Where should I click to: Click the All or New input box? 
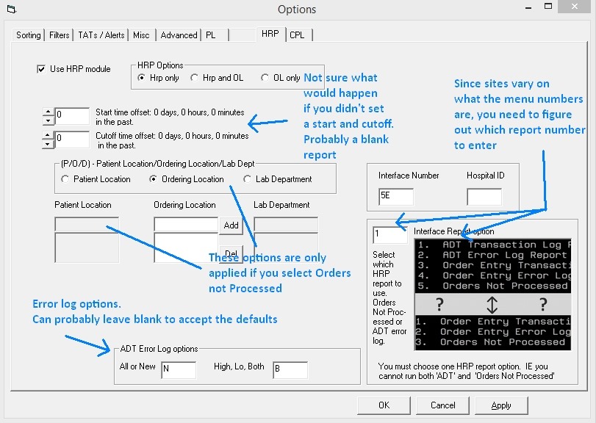(178, 369)
